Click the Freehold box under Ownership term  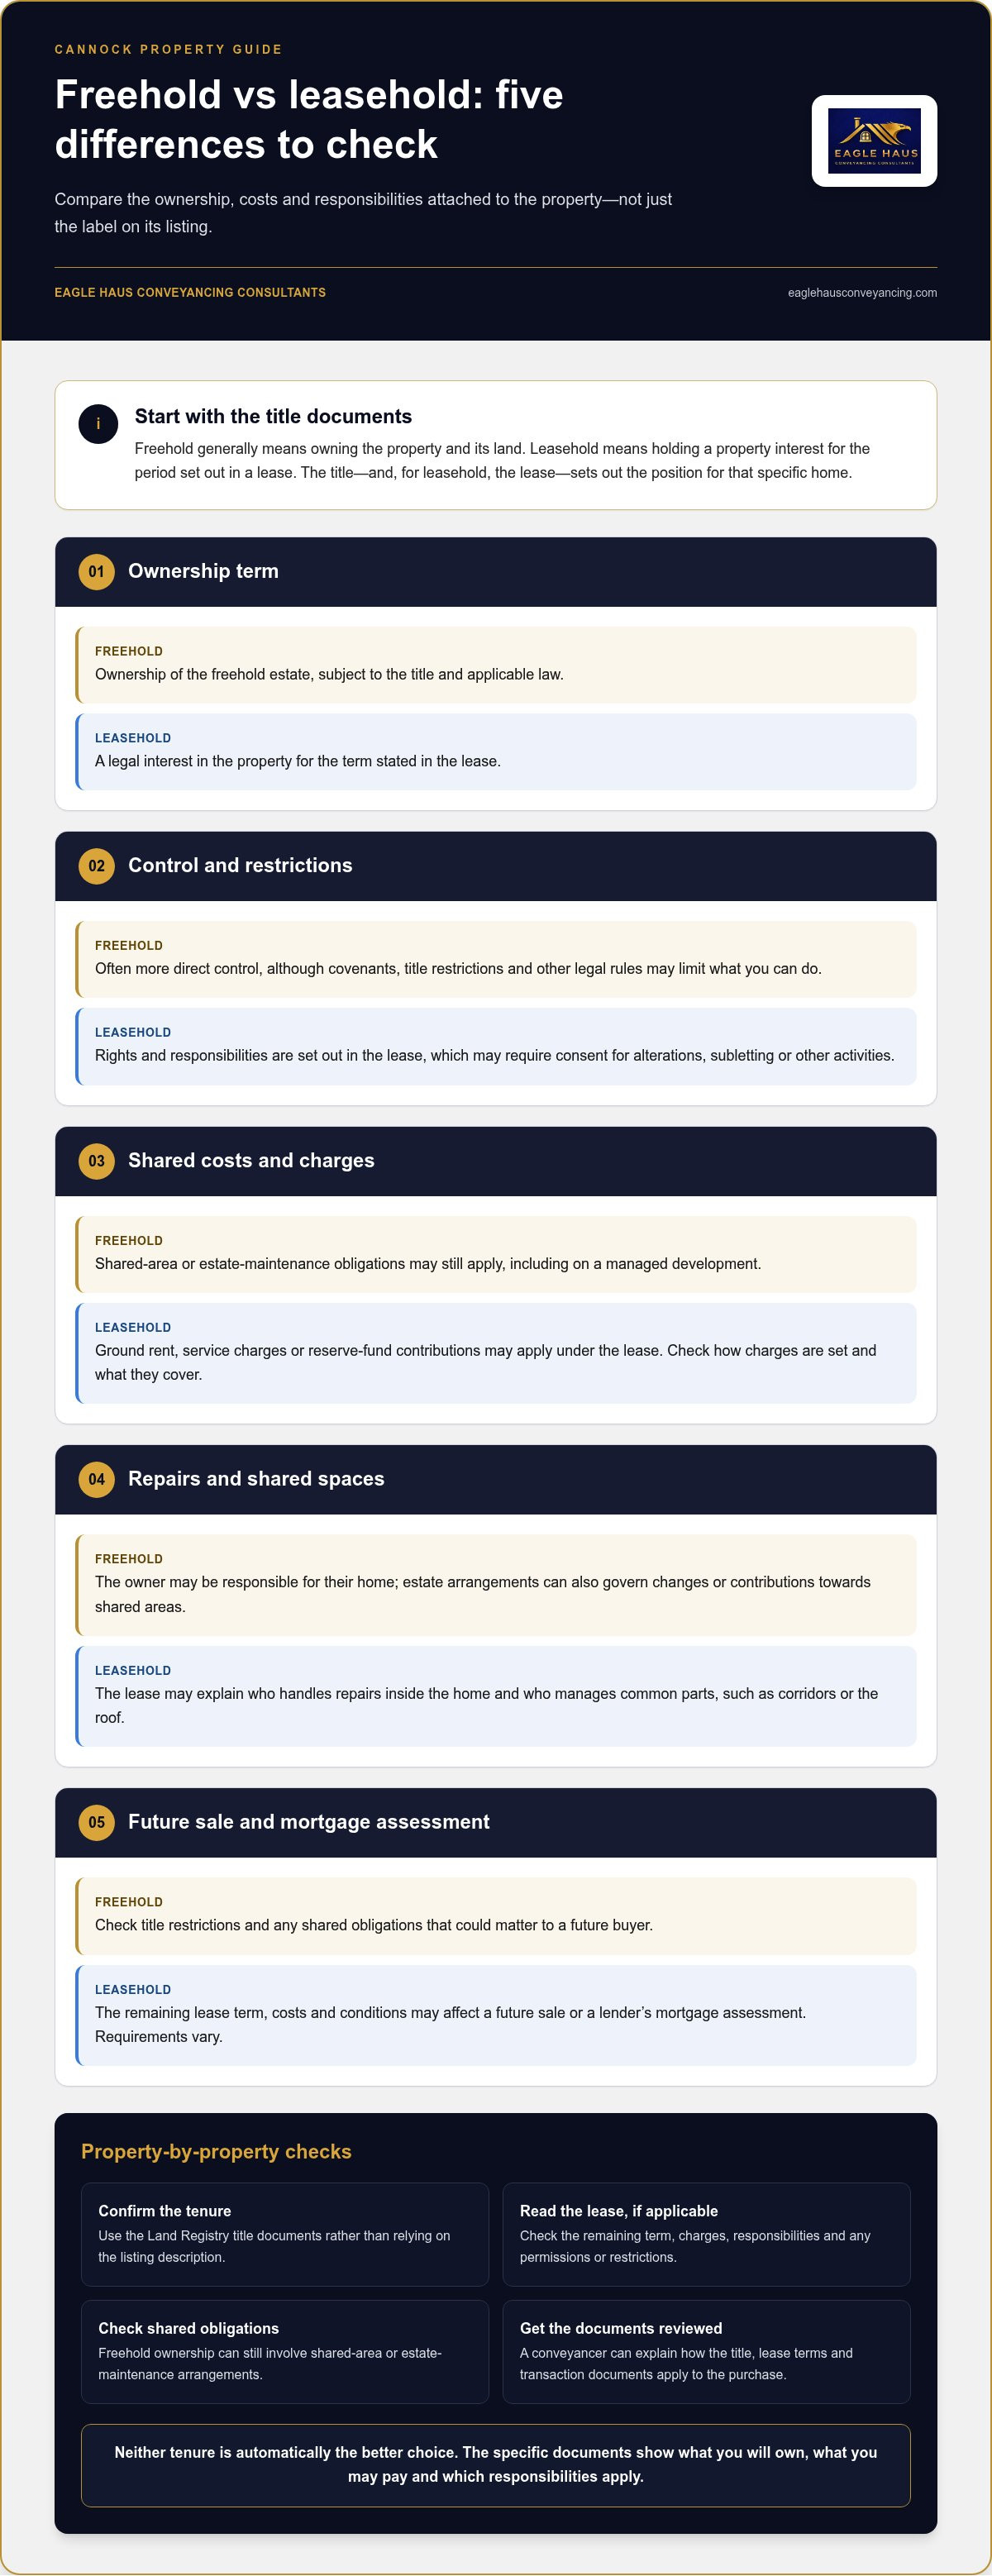point(496,665)
